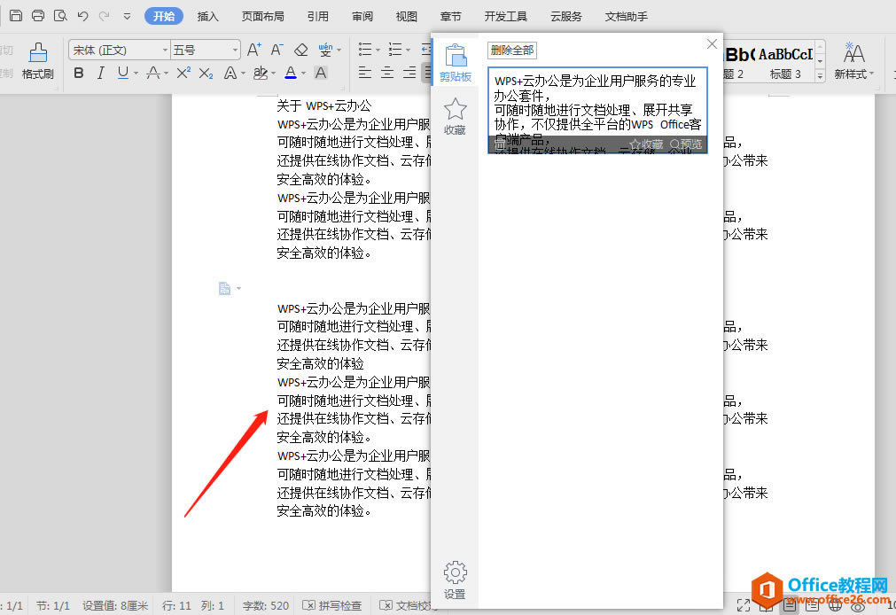Click the 格式刷 format painter tool
Screen dimensions: 896x615
[x=38, y=60]
